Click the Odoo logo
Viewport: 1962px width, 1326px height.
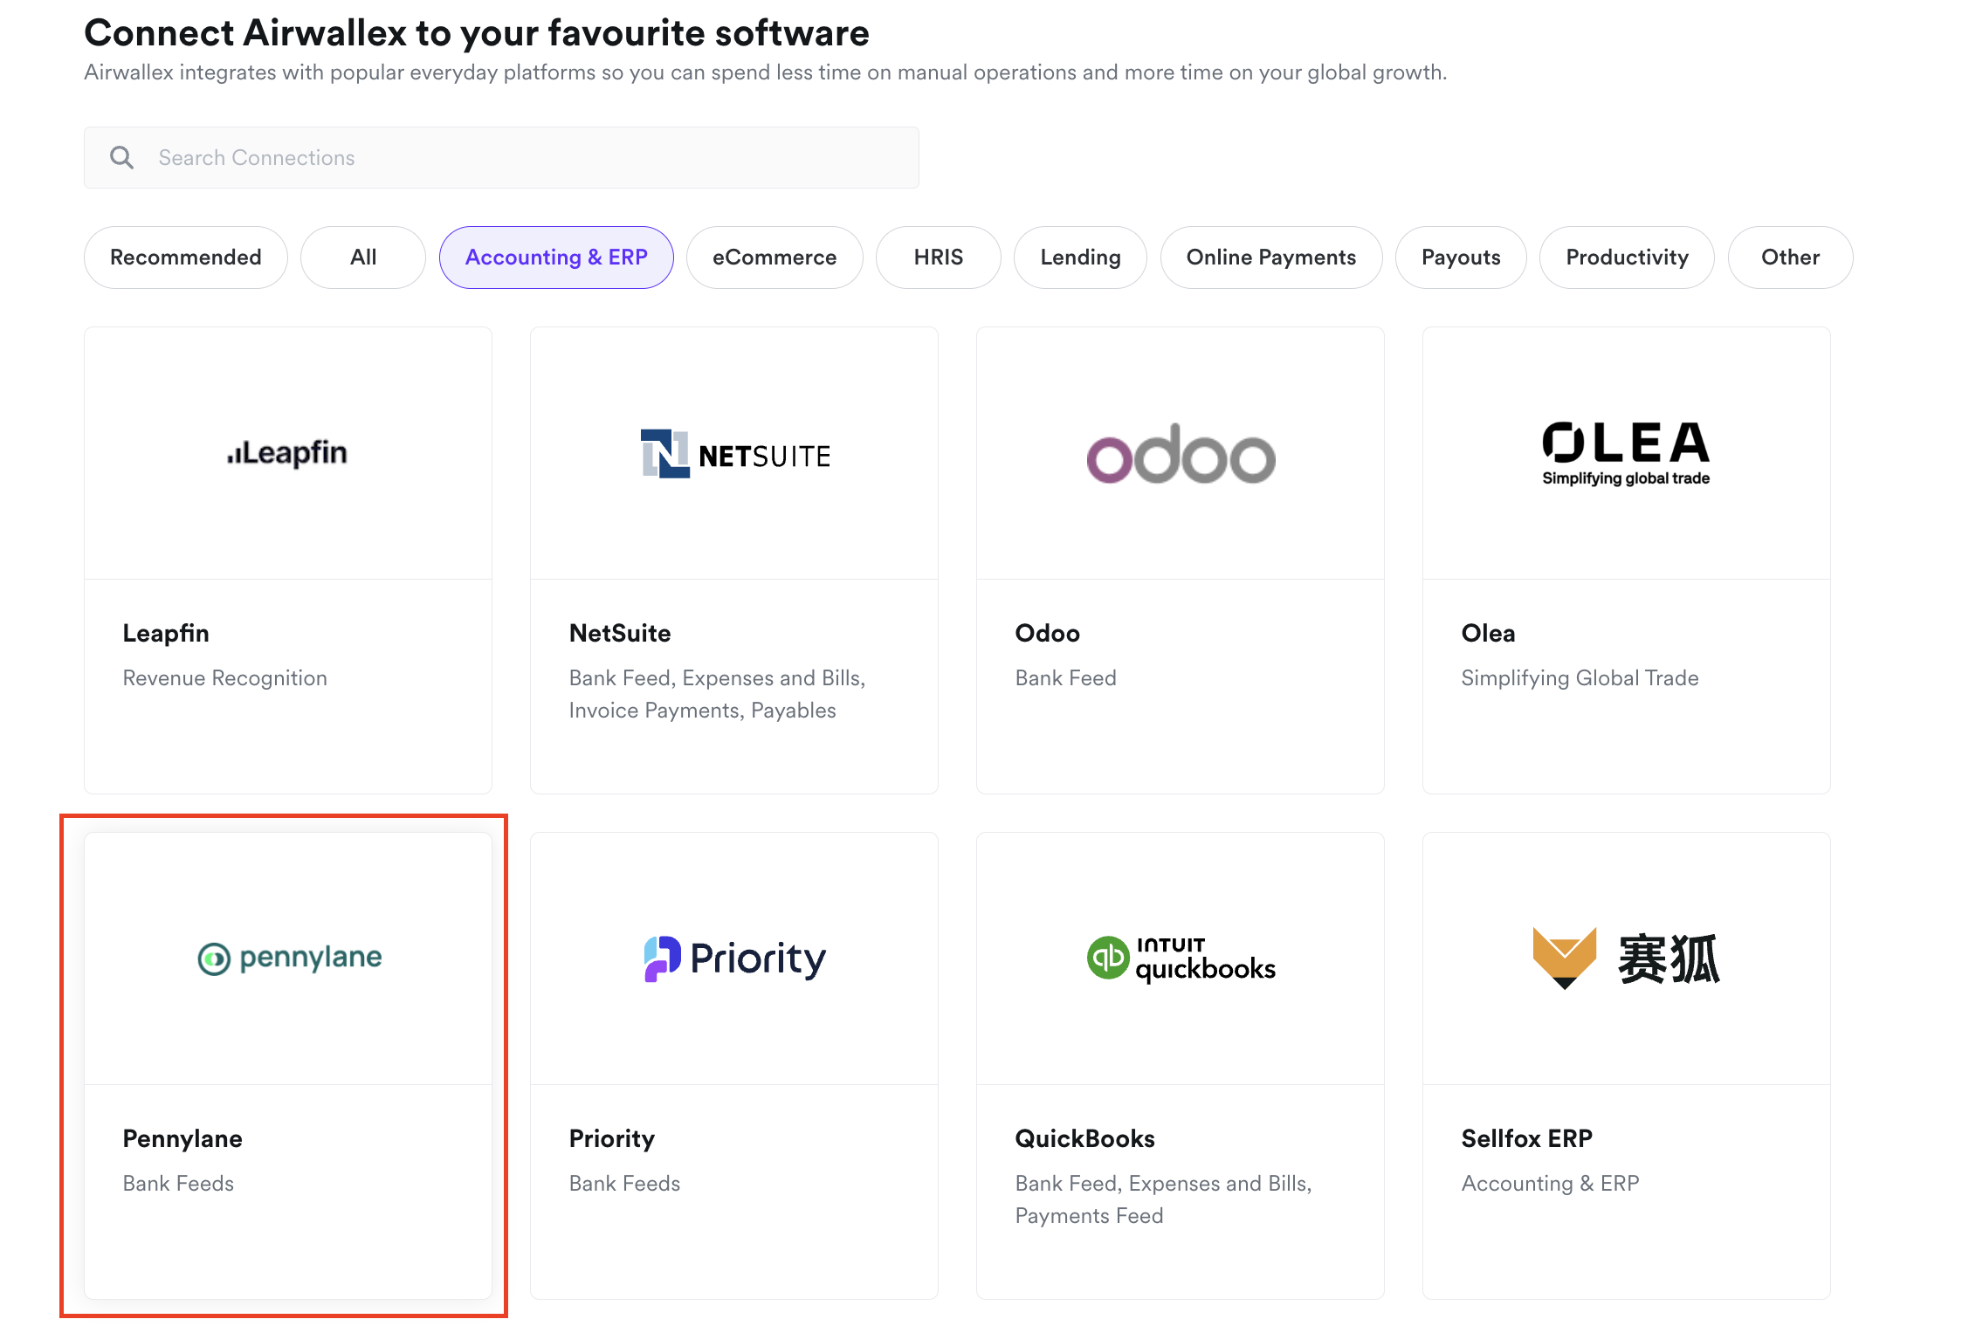click(1181, 454)
